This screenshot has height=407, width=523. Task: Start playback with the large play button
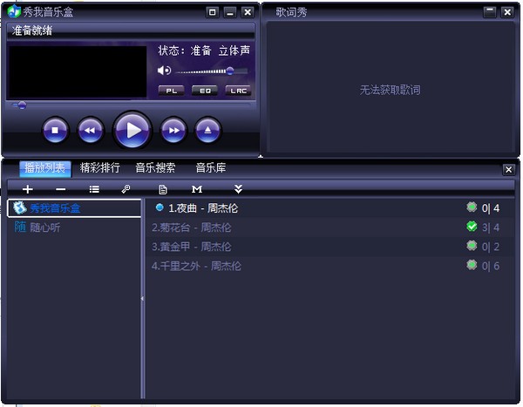coord(132,130)
